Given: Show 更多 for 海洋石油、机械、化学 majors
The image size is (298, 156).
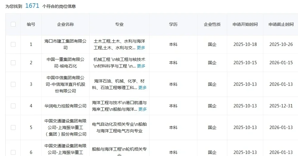Looking at the screenshot, I should click(142, 88).
